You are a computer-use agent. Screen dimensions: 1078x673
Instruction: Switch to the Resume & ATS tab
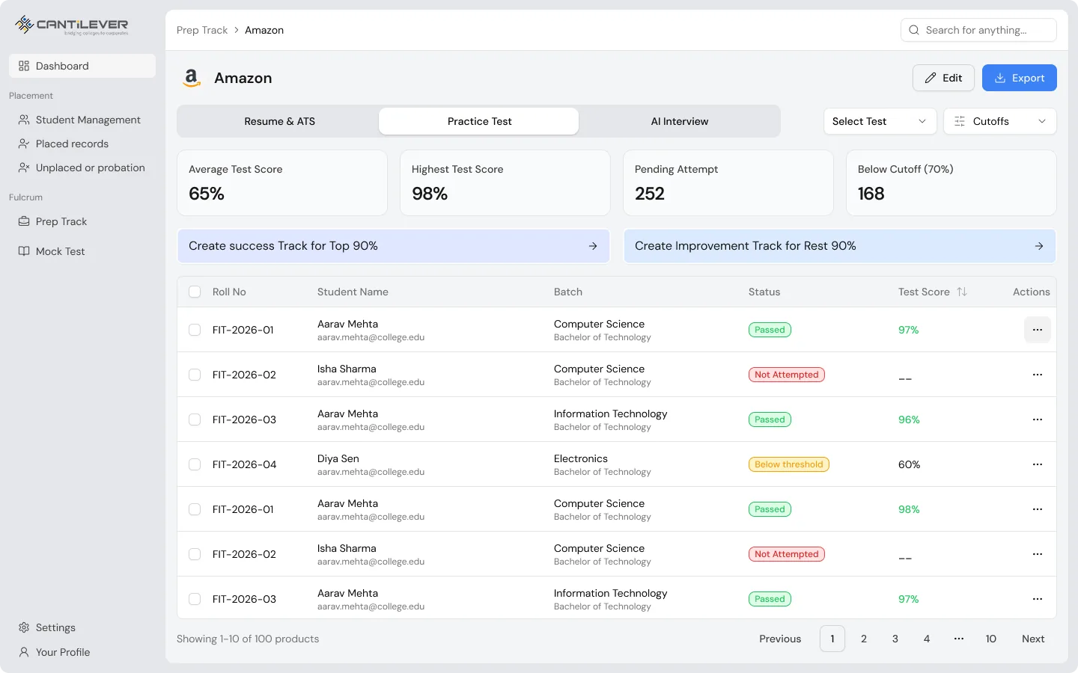coord(279,121)
